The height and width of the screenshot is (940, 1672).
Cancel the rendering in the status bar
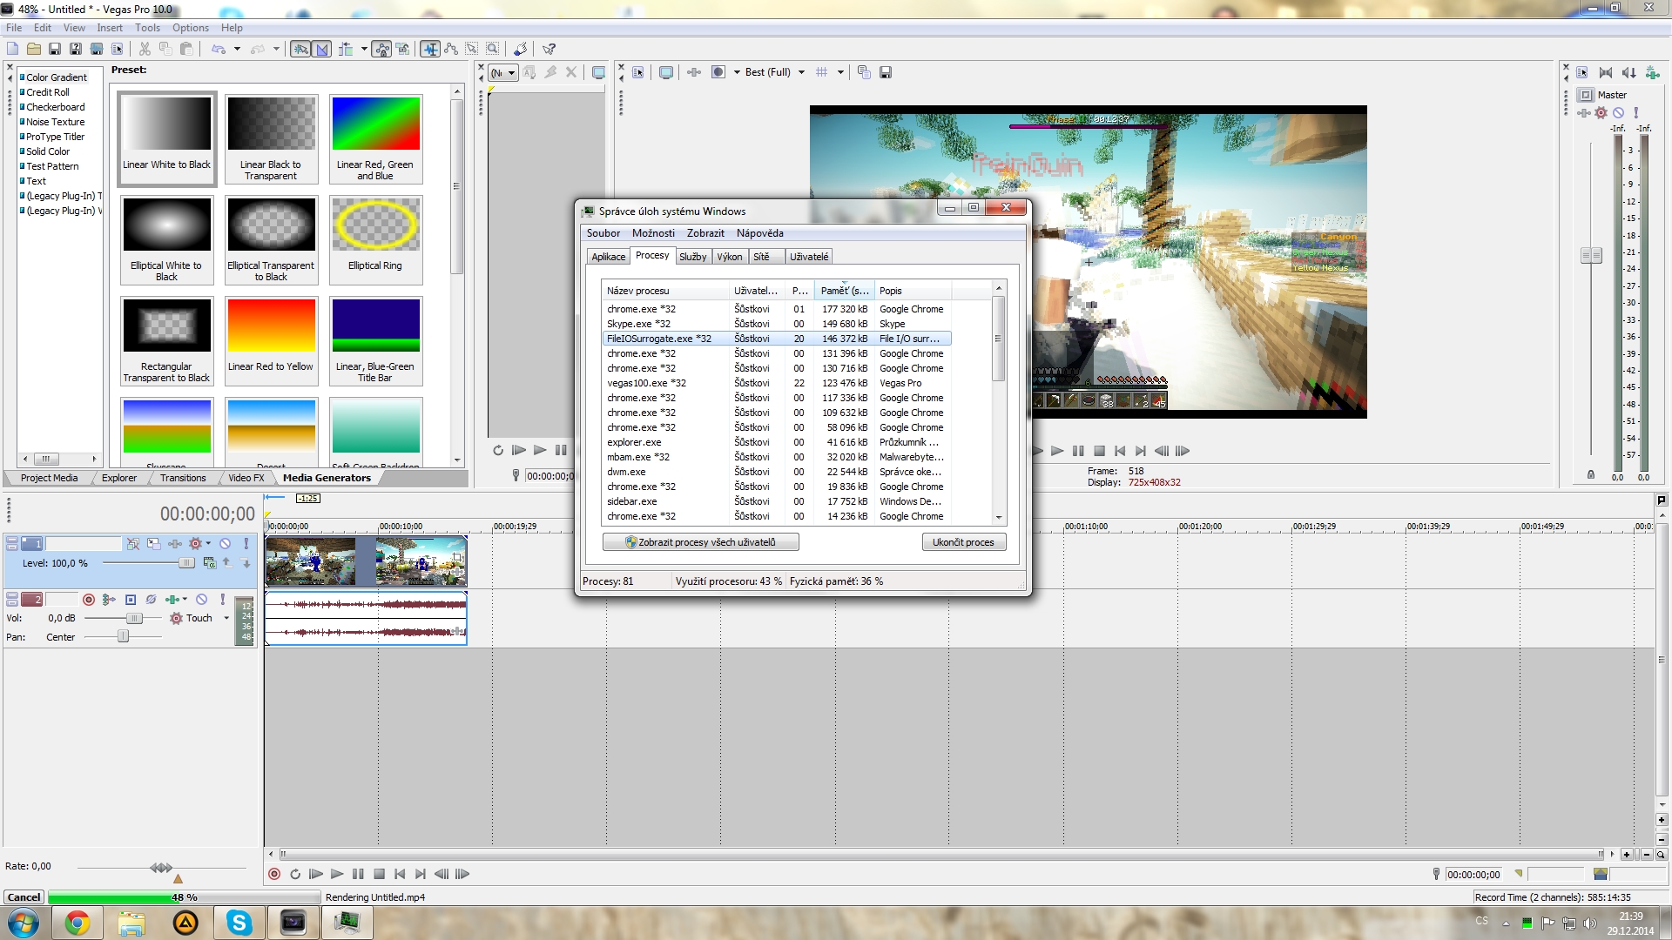24,897
